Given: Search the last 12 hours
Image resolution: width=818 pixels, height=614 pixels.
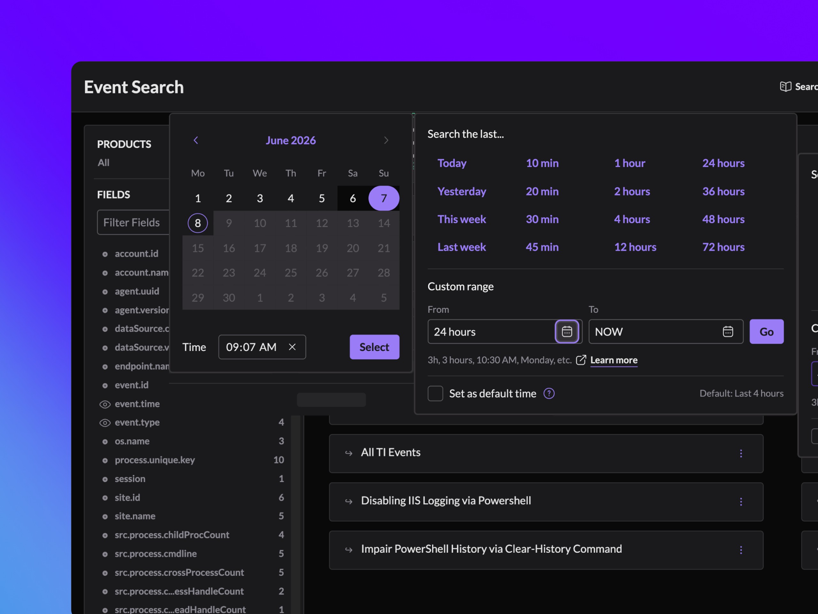Looking at the screenshot, I should [635, 247].
